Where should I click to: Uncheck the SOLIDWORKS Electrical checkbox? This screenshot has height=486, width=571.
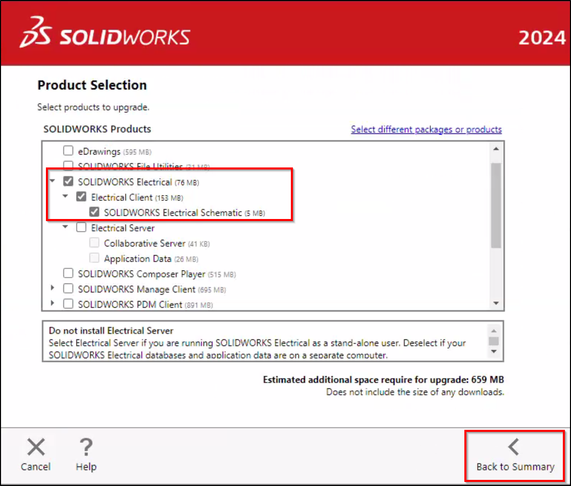68,181
